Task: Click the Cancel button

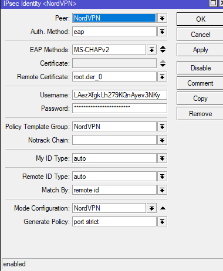Action: pos(200,35)
